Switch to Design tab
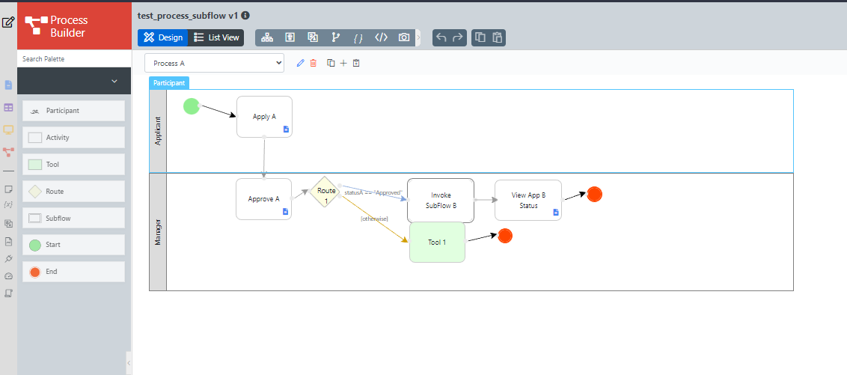 click(x=162, y=37)
